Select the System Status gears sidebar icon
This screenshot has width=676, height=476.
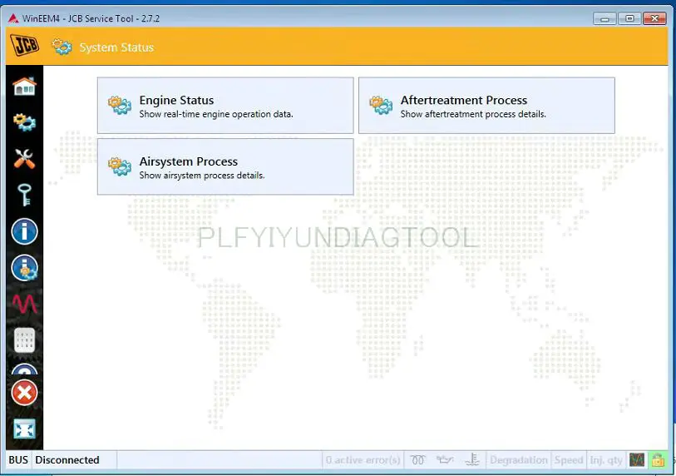tap(25, 122)
